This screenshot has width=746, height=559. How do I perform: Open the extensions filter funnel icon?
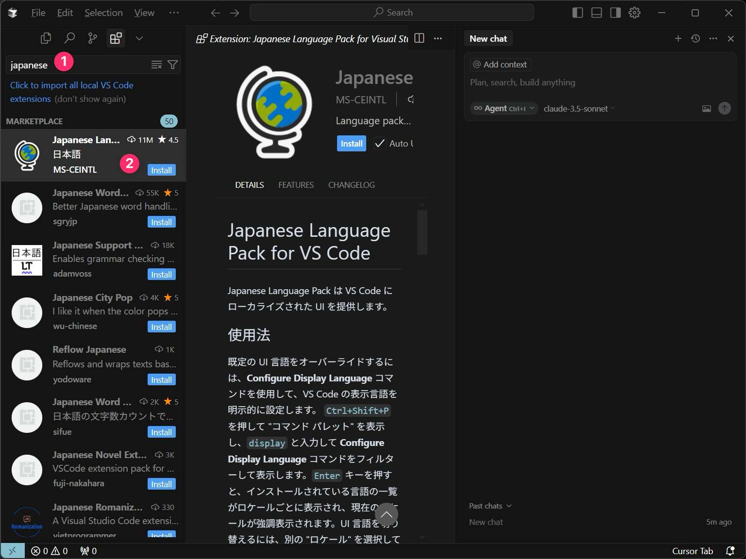pyautogui.click(x=172, y=65)
